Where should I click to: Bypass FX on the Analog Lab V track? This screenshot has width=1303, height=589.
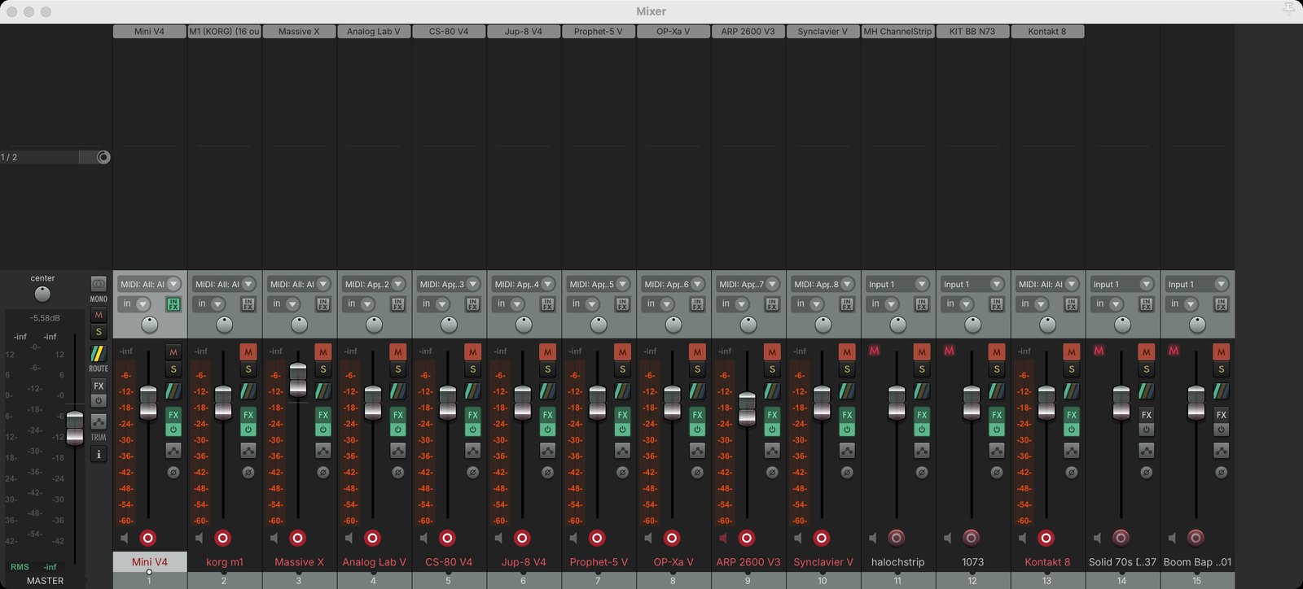[398, 430]
